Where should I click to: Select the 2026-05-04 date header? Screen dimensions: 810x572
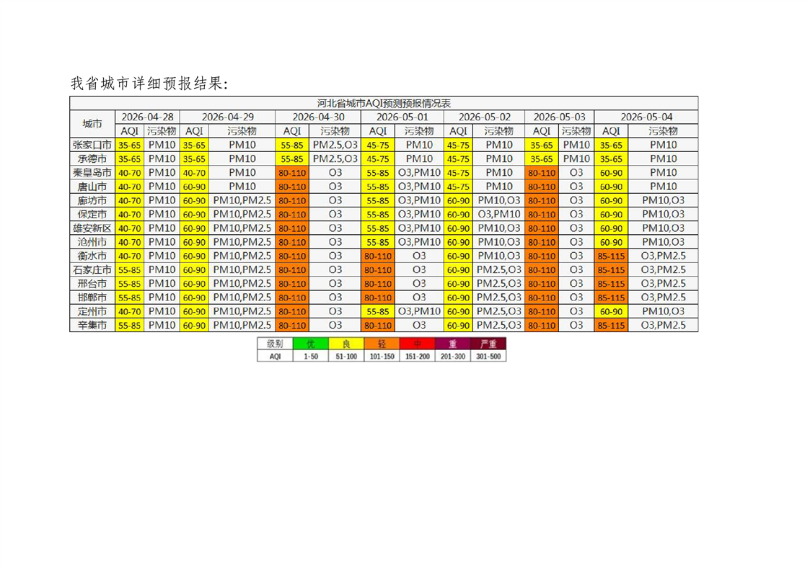point(646,117)
